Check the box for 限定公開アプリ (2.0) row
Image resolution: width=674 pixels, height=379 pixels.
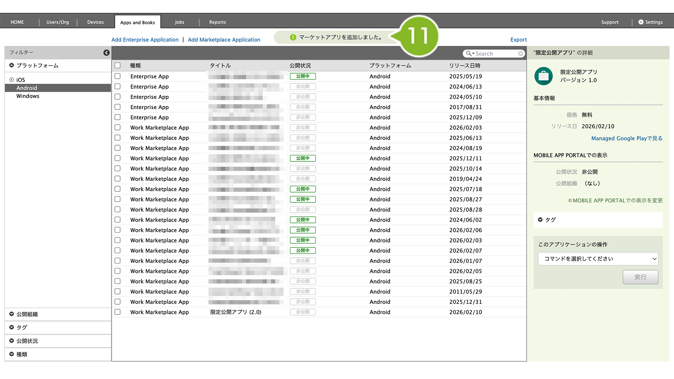(118, 312)
